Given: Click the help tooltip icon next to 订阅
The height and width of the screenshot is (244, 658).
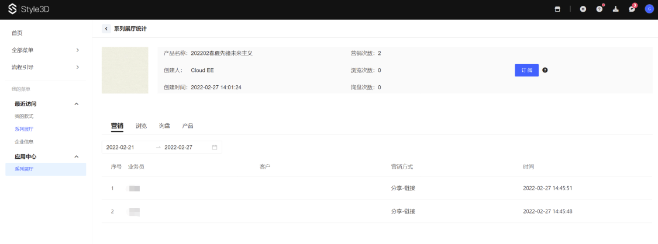Looking at the screenshot, I should (545, 70).
